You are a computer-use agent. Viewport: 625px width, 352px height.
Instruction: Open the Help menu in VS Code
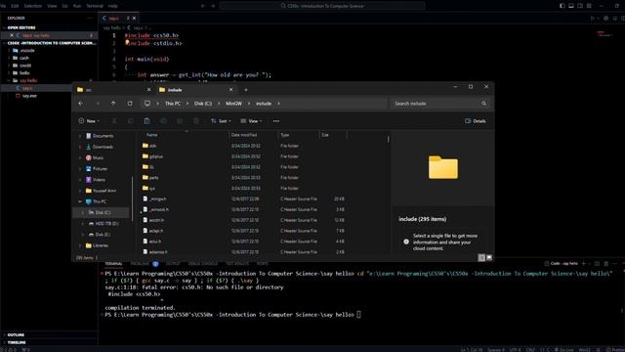pyautogui.click(x=113, y=6)
